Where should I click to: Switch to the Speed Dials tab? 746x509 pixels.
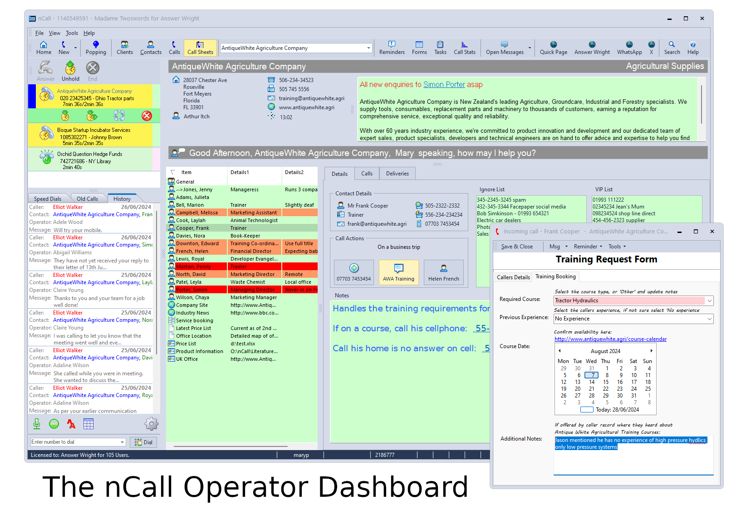(x=47, y=199)
